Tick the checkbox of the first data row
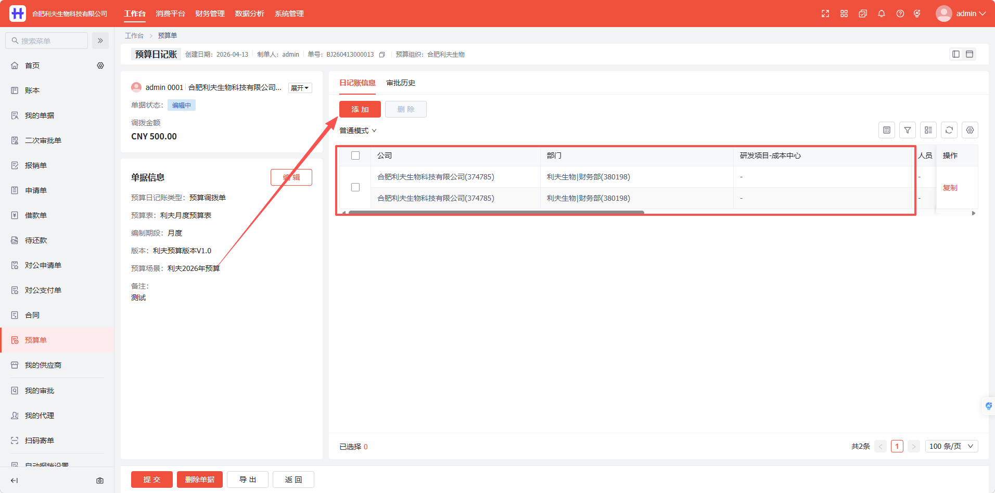Viewport: 995px width, 493px height. (x=355, y=187)
